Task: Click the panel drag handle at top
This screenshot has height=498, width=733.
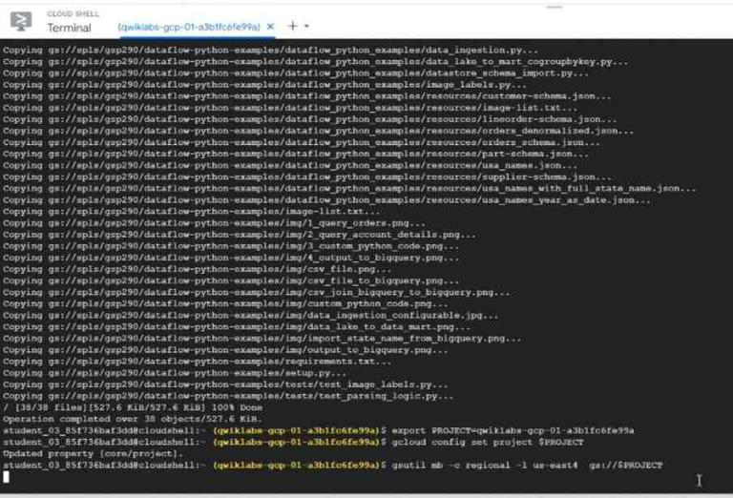Action: click(x=555, y=7)
